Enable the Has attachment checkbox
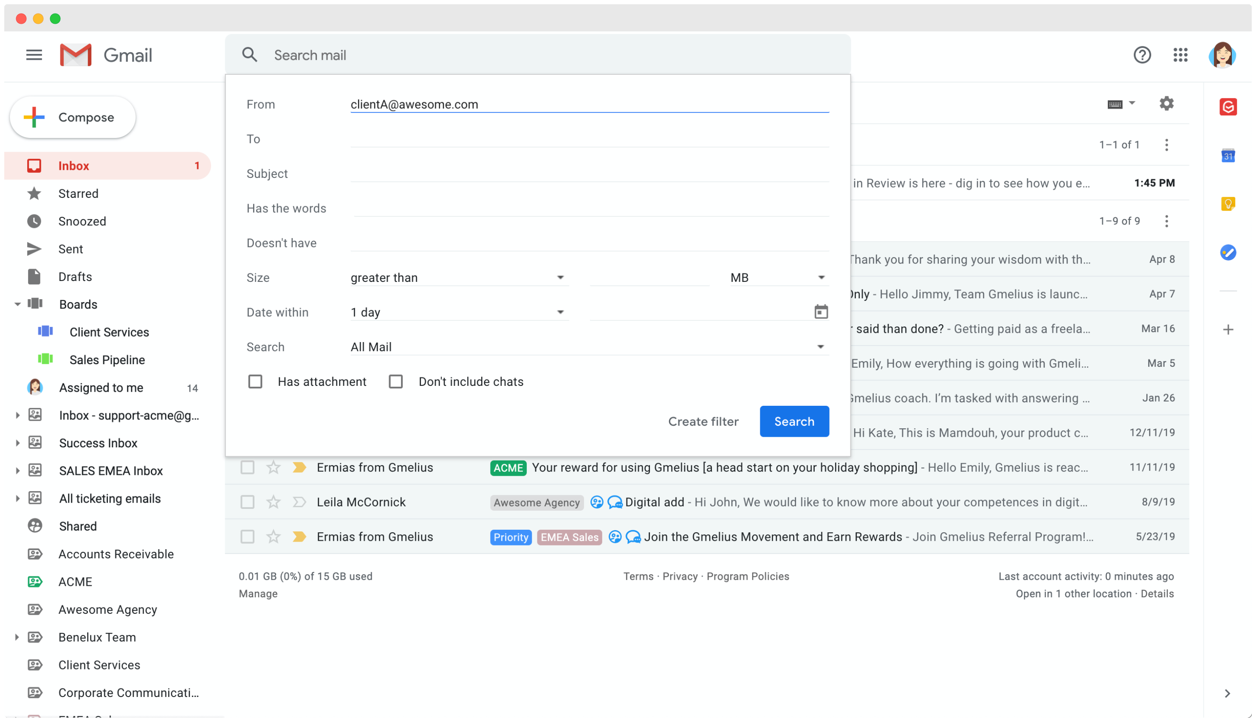Screen dimensions: 1256x722 click(255, 381)
